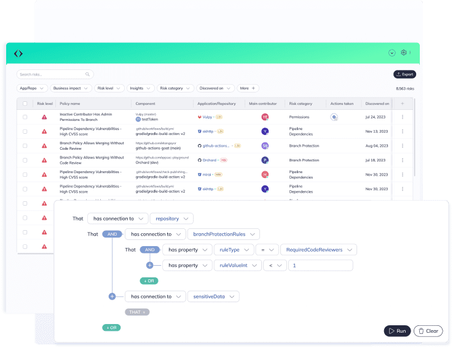Toggle the select-all checkbox in table header
This screenshot has height=348, width=453.
[25, 104]
